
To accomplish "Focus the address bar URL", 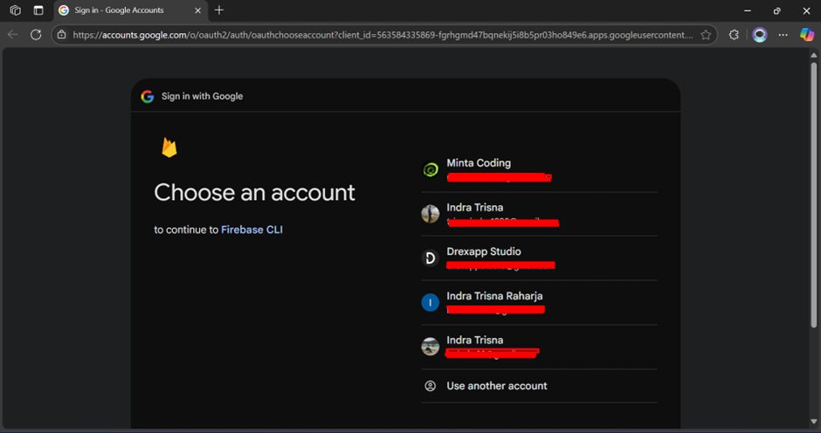I will [383, 35].
